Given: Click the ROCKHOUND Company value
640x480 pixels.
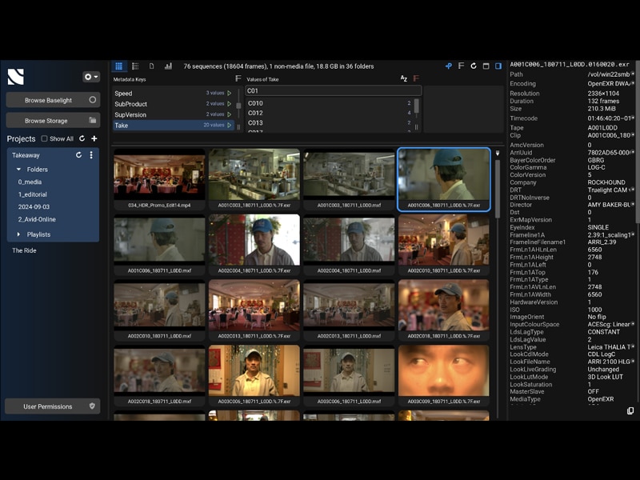Looking at the screenshot, I should 606,182.
